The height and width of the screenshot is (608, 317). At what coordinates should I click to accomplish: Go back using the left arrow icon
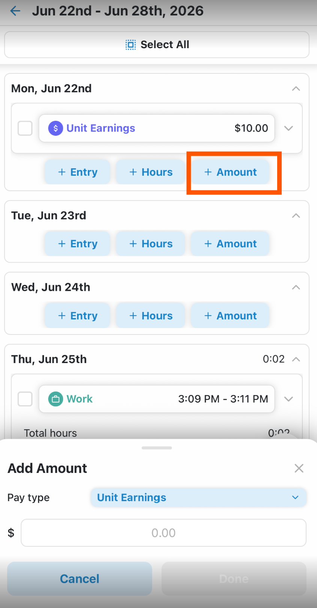15,11
